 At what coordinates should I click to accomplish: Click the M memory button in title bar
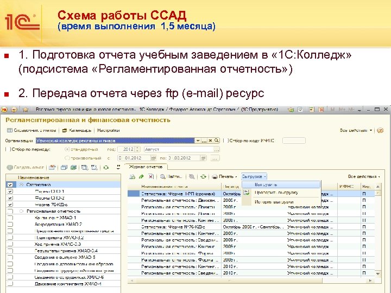tap(333, 109)
